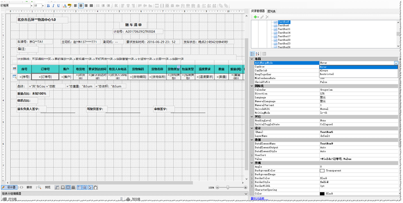
Task: Collapse the 国际化 property category
Action: click(252, 87)
